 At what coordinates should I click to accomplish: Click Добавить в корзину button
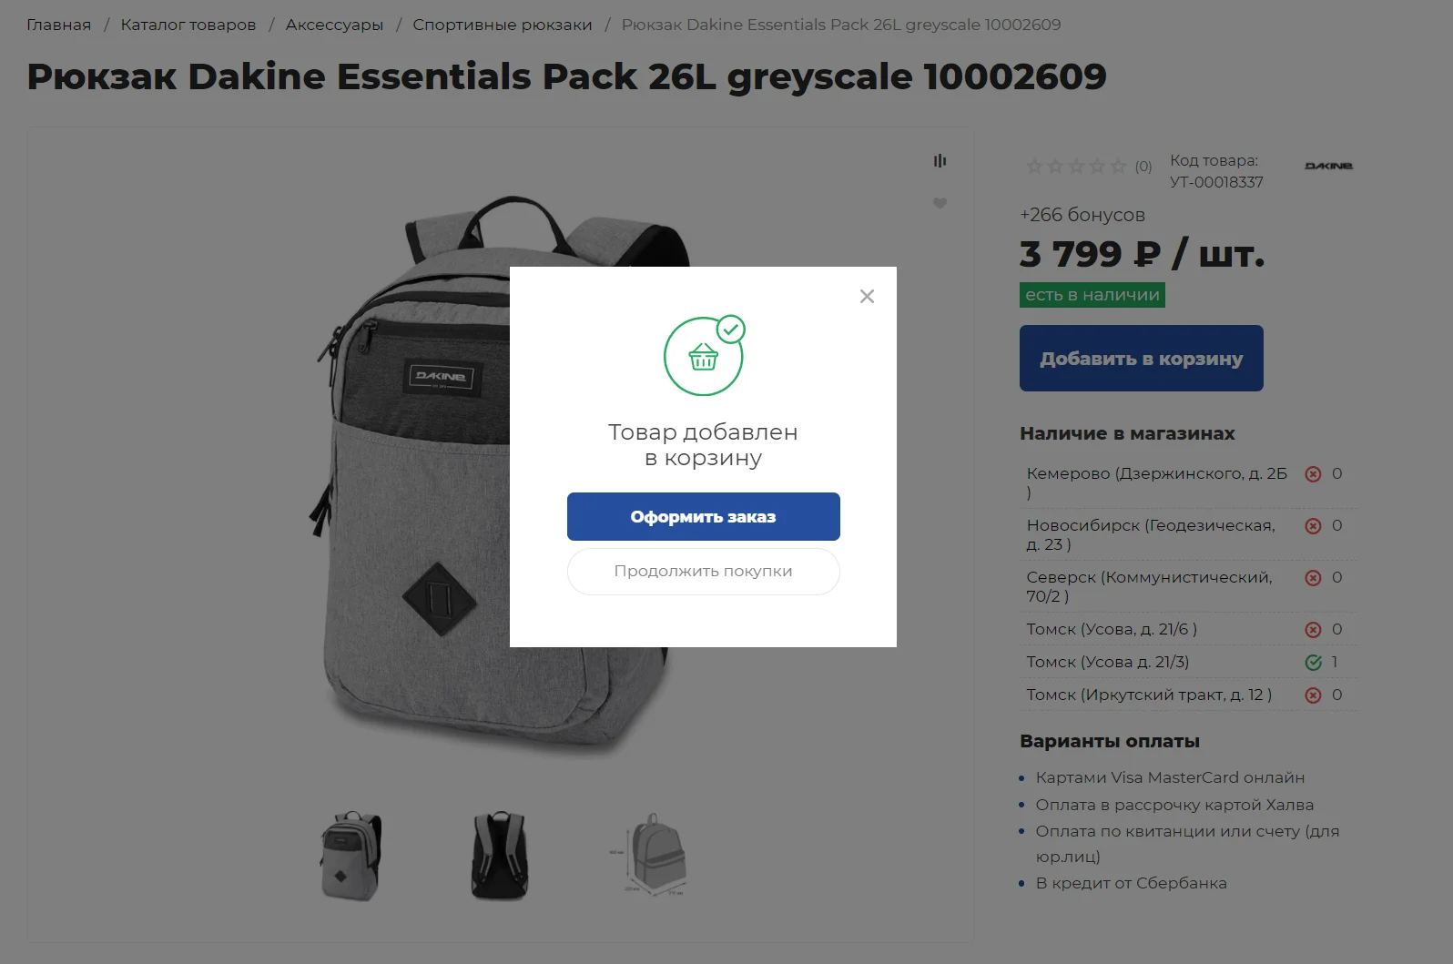point(1142,359)
